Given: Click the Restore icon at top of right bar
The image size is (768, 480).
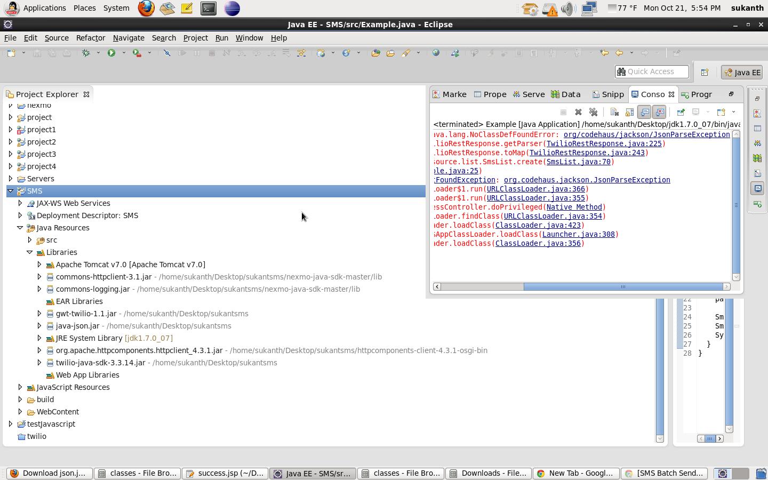Looking at the screenshot, I should (757, 99).
